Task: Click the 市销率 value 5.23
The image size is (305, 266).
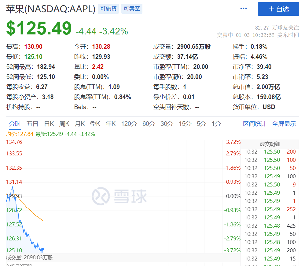Action: point(263,77)
